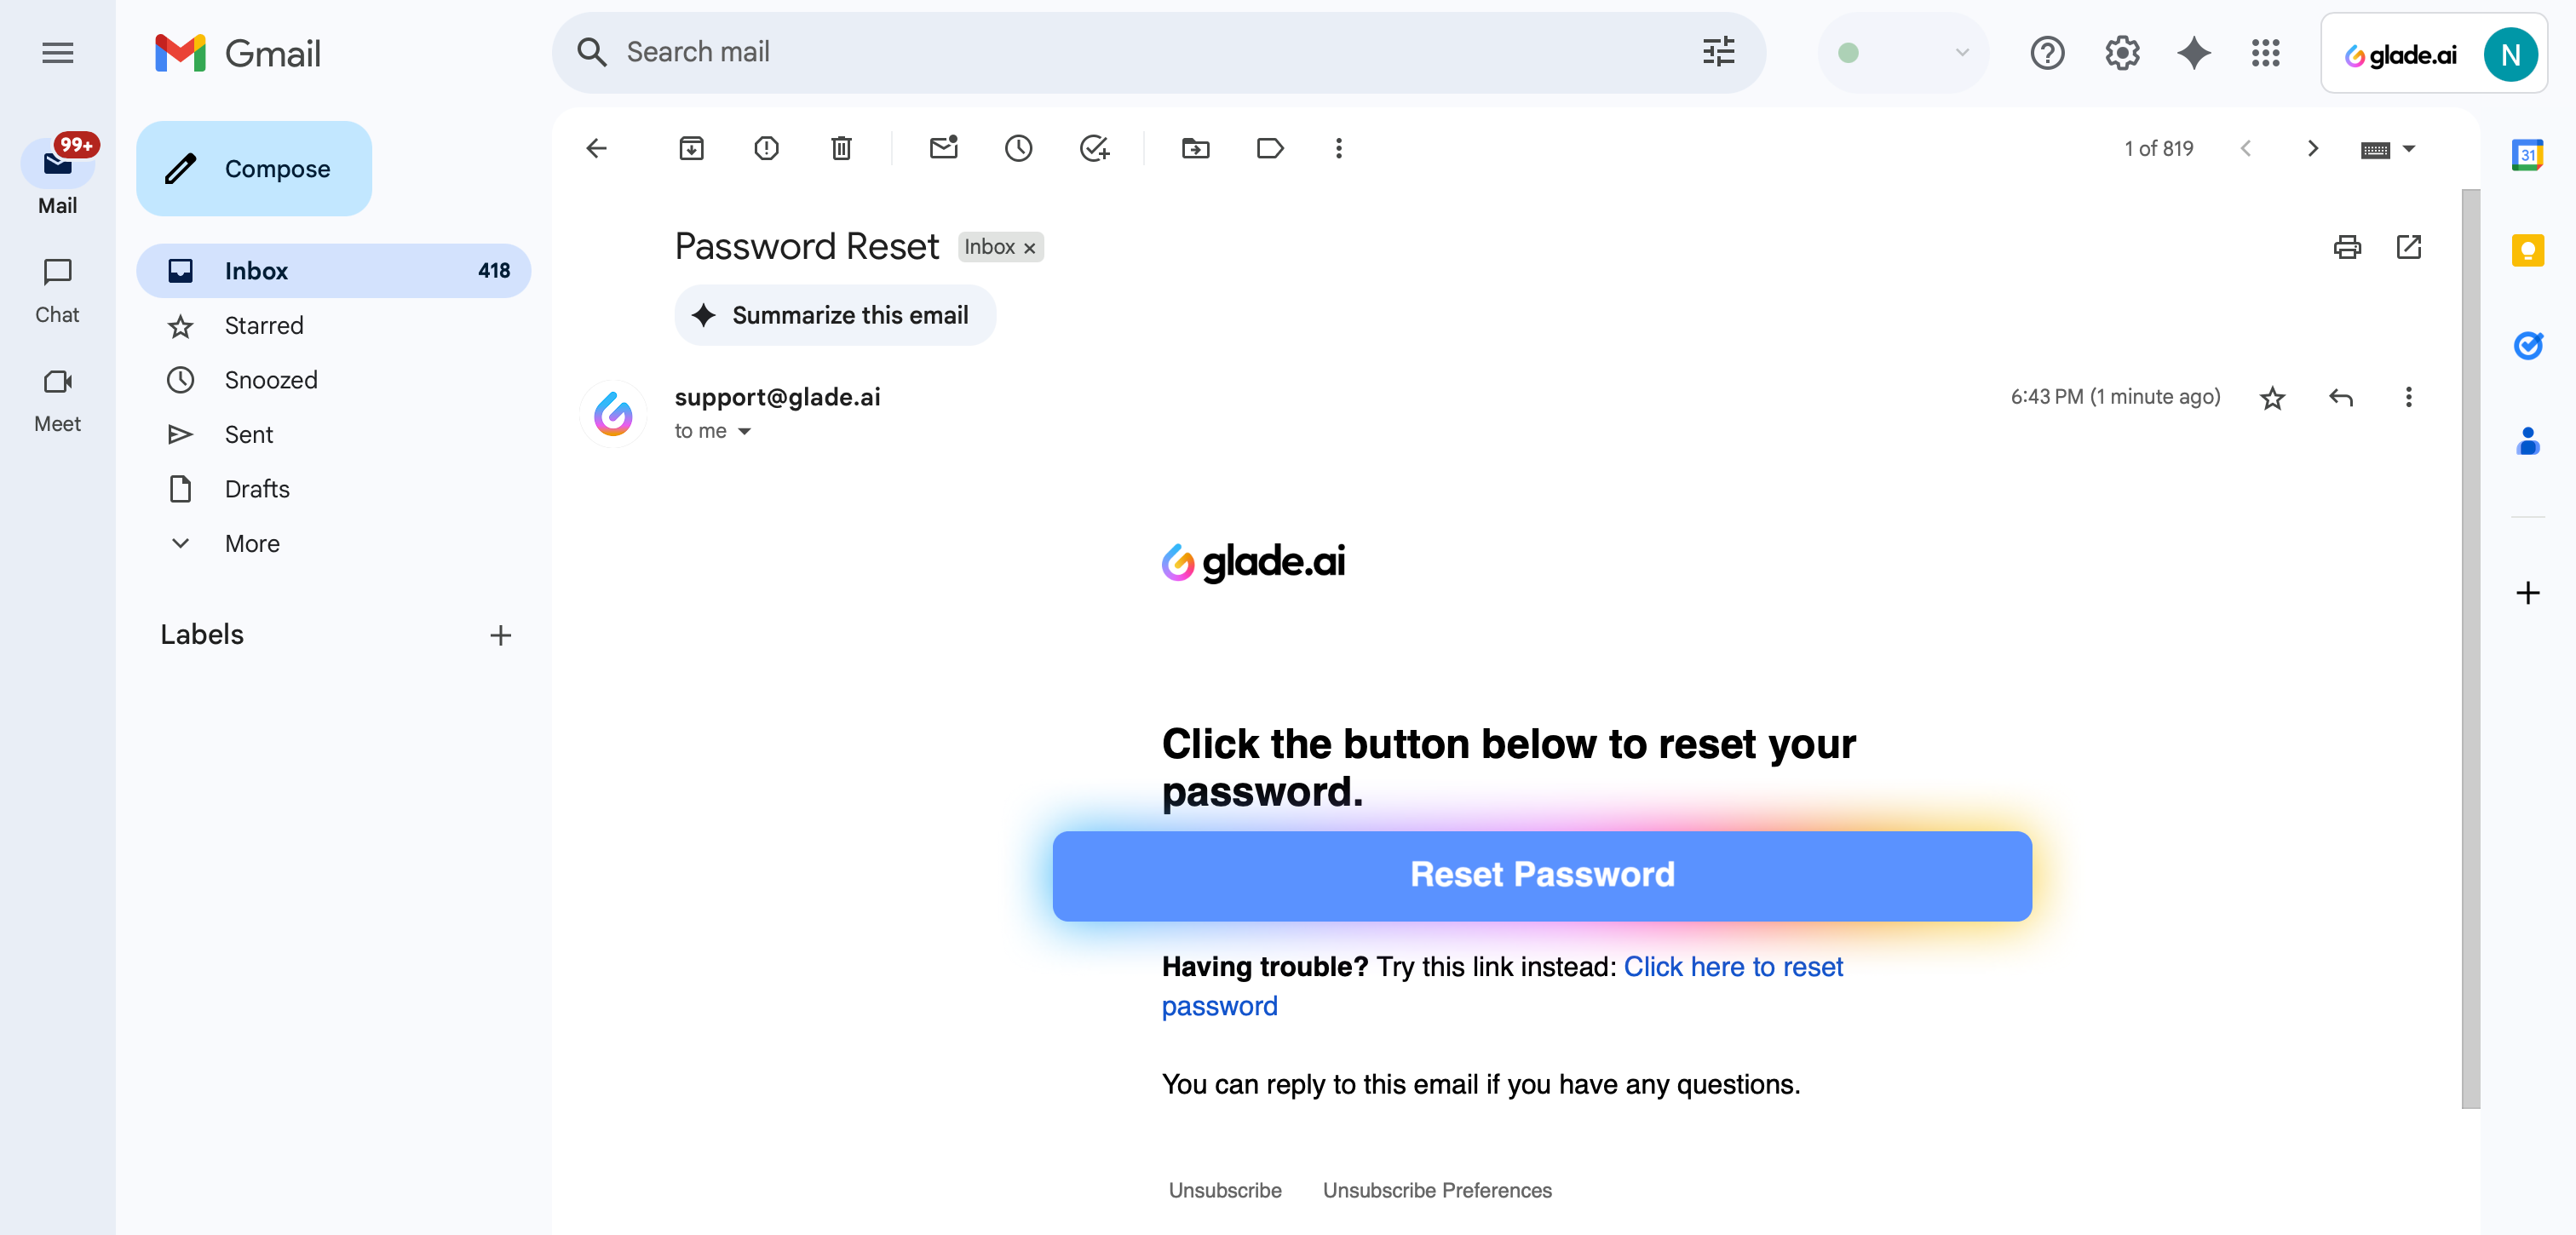Toggle the main menu hamburger button
The width and height of the screenshot is (2576, 1235).
point(58,53)
